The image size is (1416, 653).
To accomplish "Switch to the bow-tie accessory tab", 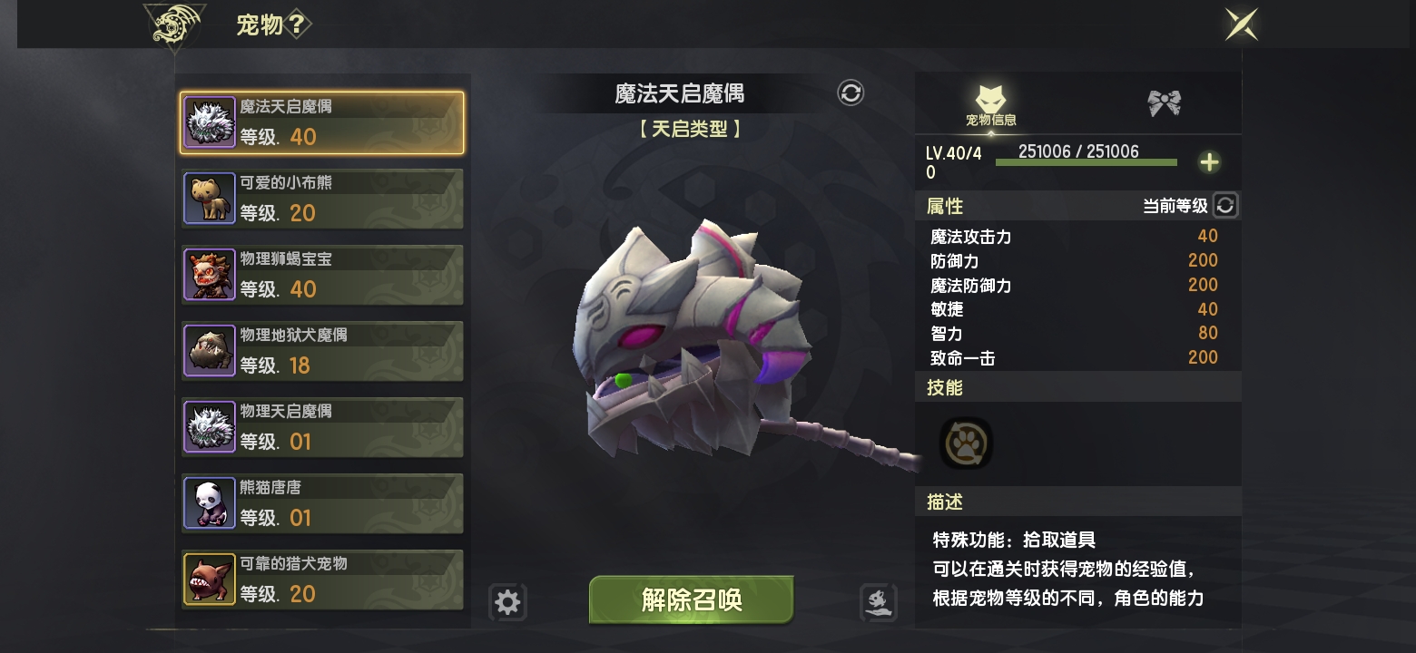I will [1164, 102].
